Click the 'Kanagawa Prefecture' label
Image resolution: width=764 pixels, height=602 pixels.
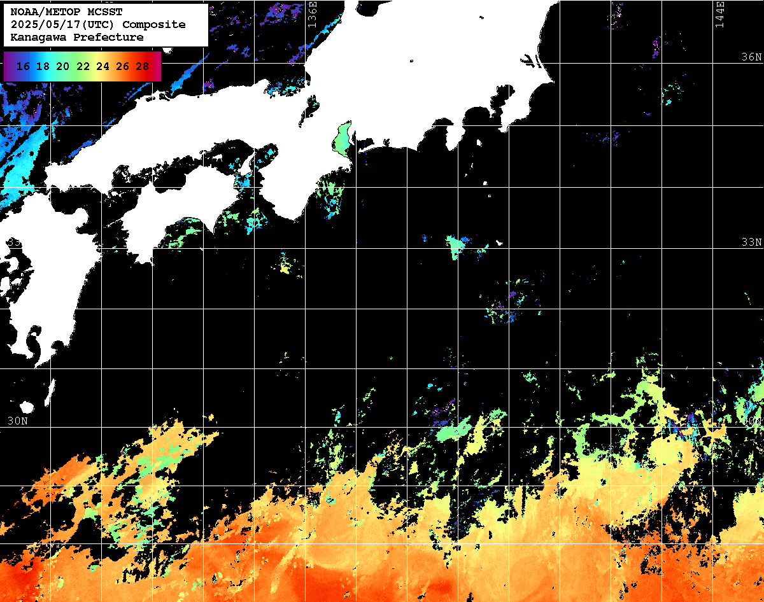pos(77,38)
